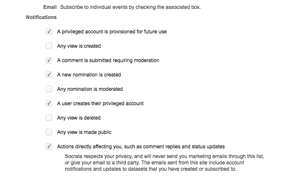Tick the 'Any view is deleted' checkbox

[49, 118]
